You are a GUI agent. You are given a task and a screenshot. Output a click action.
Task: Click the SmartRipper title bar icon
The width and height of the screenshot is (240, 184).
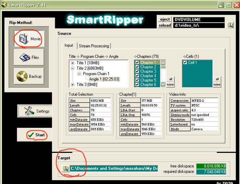coord(4,5)
